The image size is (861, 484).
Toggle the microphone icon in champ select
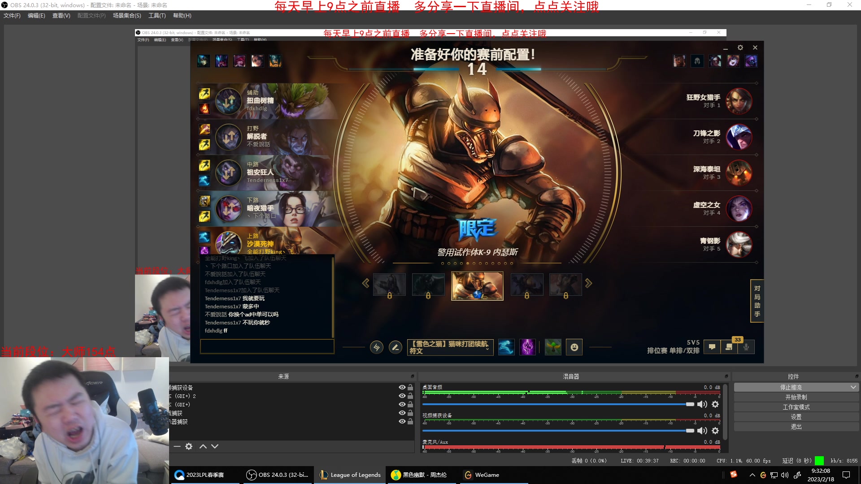746,347
